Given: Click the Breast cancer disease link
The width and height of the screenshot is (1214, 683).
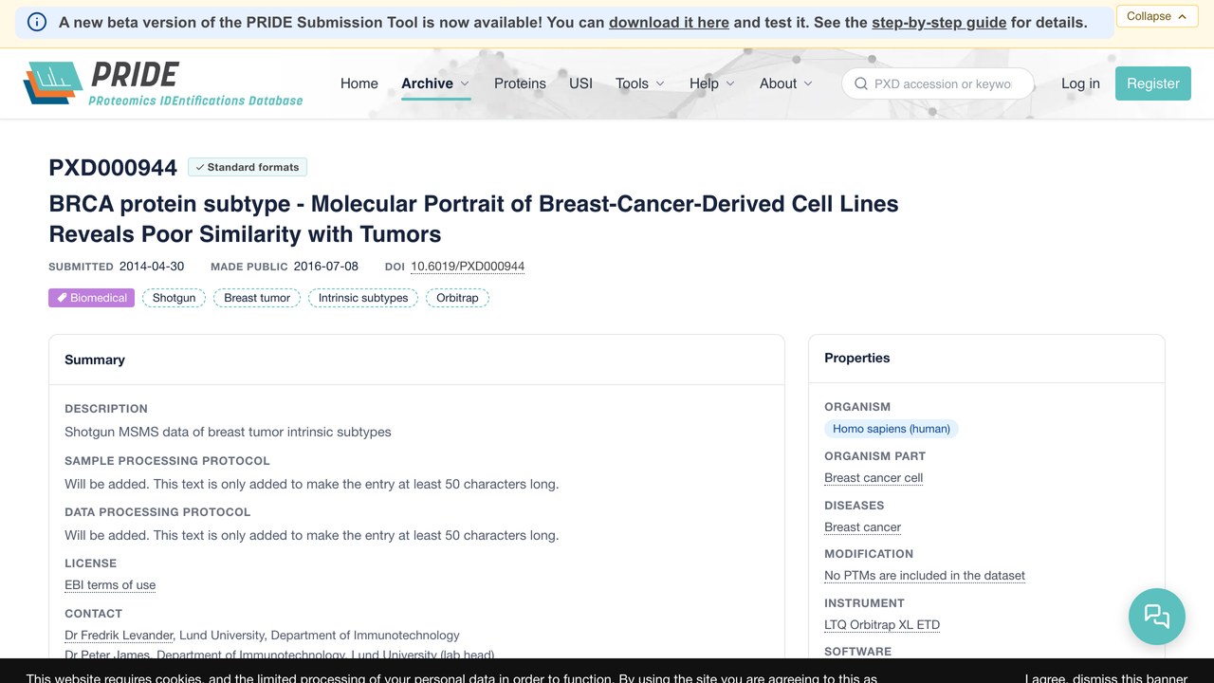Looking at the screenshot, I should click(863, 527).
